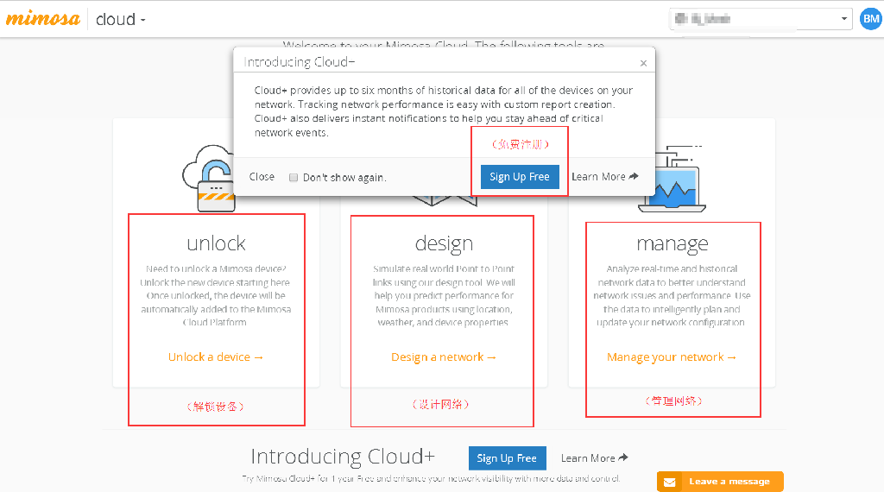The image size is (884, 492).
Task: Click the arrow icon beside bottom Learn More
Action: 623,457
